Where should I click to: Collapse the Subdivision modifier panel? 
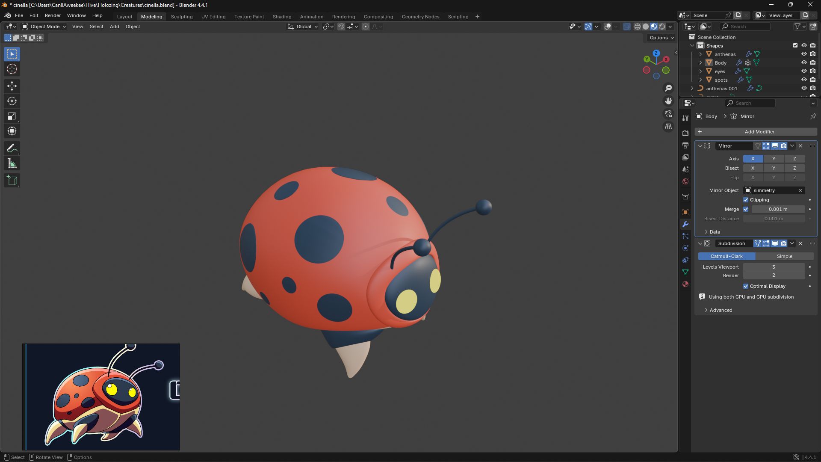tap(700, 243)
